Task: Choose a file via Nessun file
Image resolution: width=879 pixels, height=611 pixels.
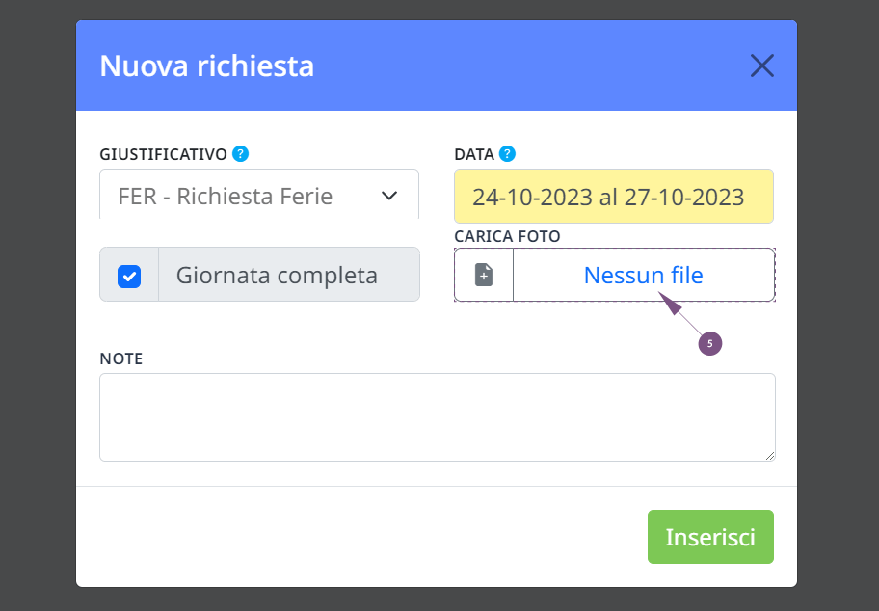Action: coord(644,276)
